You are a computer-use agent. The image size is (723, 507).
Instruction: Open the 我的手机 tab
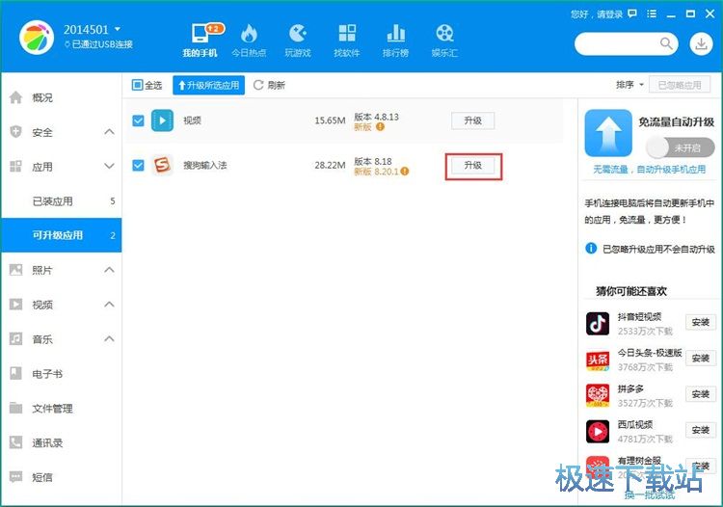(201, 40)
